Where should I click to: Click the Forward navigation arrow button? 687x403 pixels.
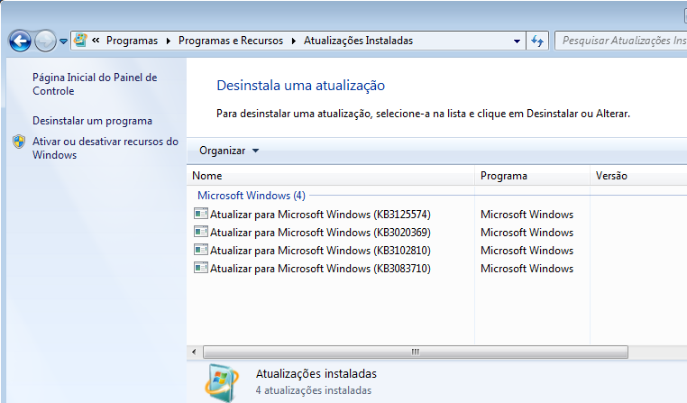click(45, 41)
